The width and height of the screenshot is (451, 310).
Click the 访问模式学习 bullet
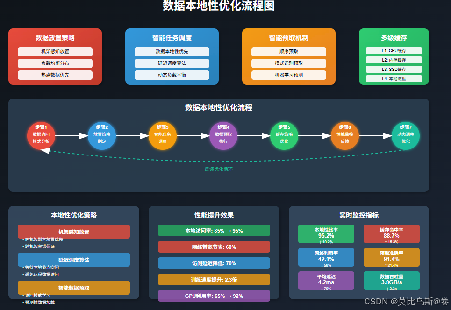36,296
